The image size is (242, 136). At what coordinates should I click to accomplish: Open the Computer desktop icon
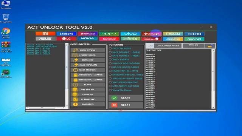[6, 5]
